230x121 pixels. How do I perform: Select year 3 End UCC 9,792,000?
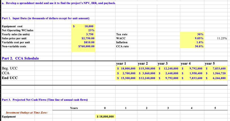pos(168,78)
